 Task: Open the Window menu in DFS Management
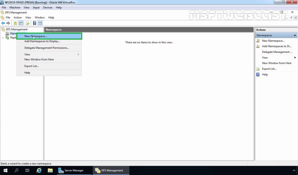point(40,17)
